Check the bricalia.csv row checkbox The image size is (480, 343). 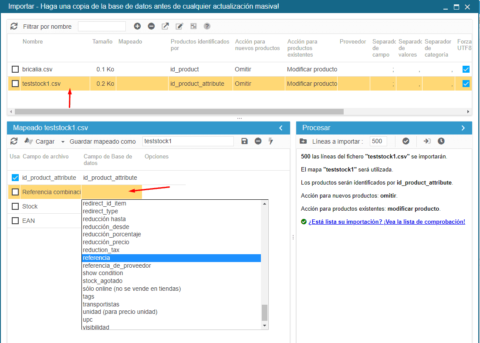click(15, 69)
